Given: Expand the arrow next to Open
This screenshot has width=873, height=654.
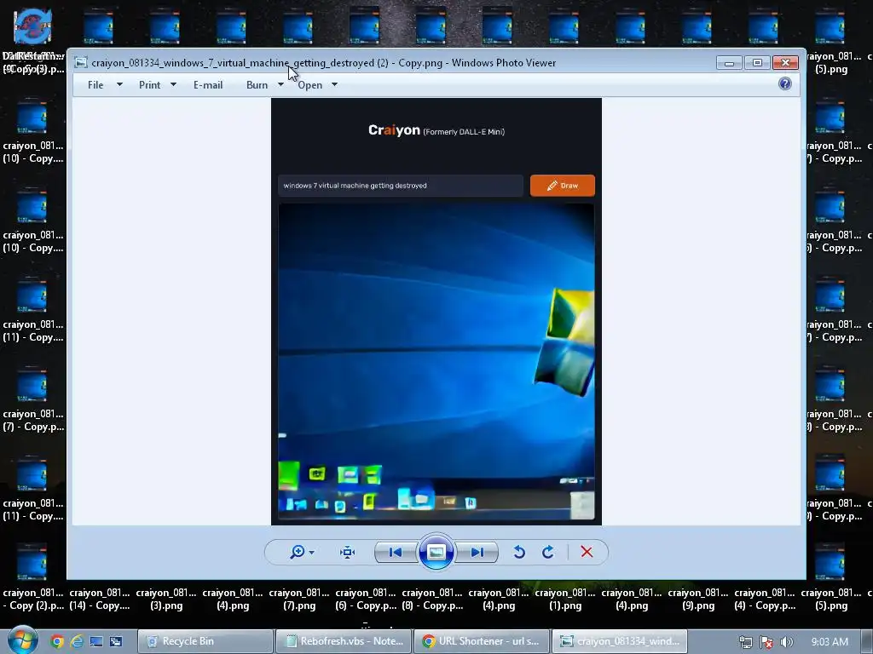Looking at the screenshot, I should [x=334, y=84].
